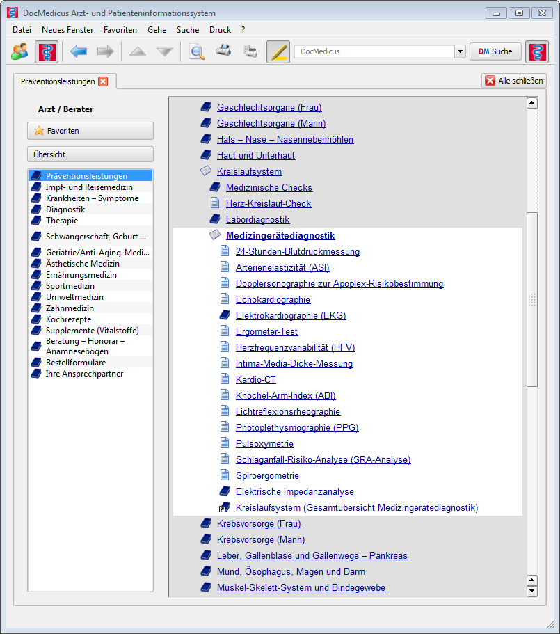Open the 24-Stunden-Blutdruckmessung link

pyautogui.click(x=298, y=251)
